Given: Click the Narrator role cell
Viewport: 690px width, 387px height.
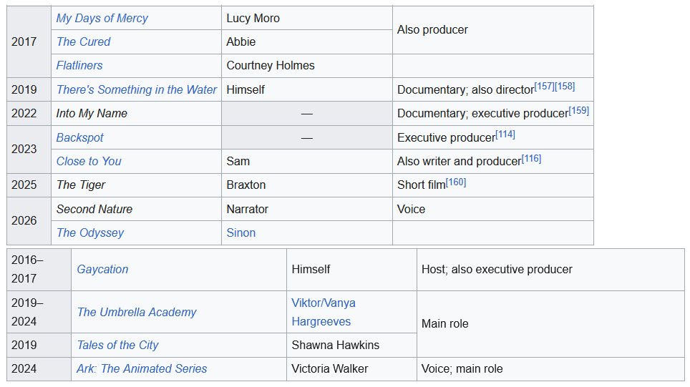Looking at the screenshot, I should tap(307, 210).
